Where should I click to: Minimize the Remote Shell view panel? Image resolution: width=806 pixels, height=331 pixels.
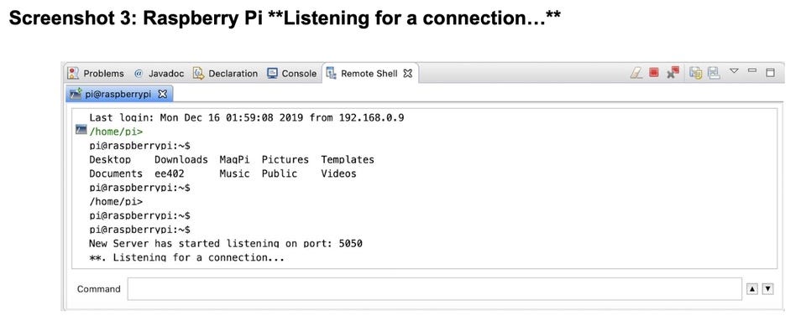tap(752, 70)
